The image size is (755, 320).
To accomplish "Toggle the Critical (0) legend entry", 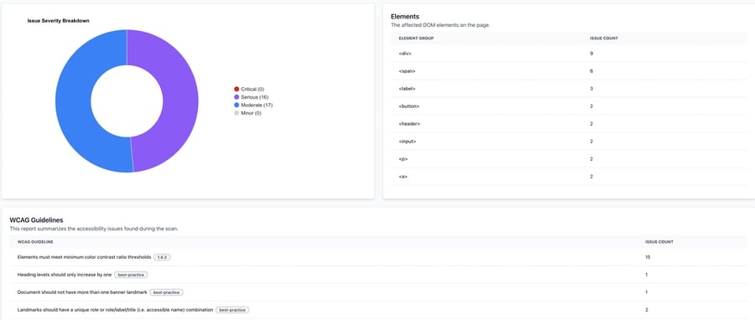I will click(x=248, y=90).
